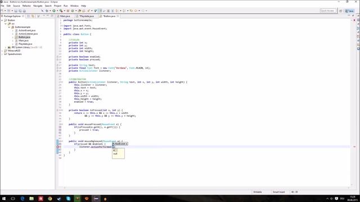
Task: Open the Edit menu
Action: click(8, 6)
